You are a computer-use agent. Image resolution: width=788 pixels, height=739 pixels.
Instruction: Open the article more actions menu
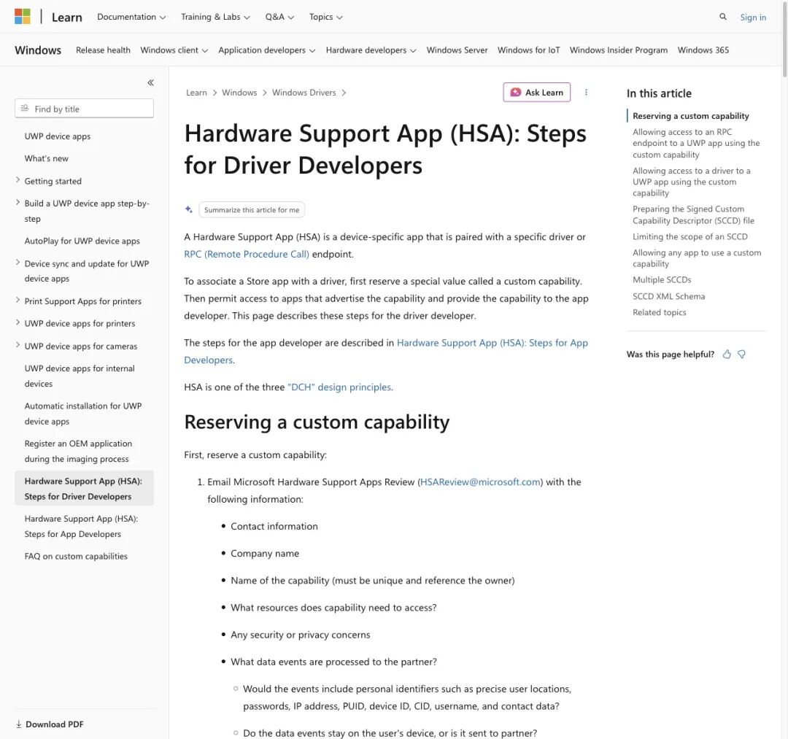tap(586, 93)
